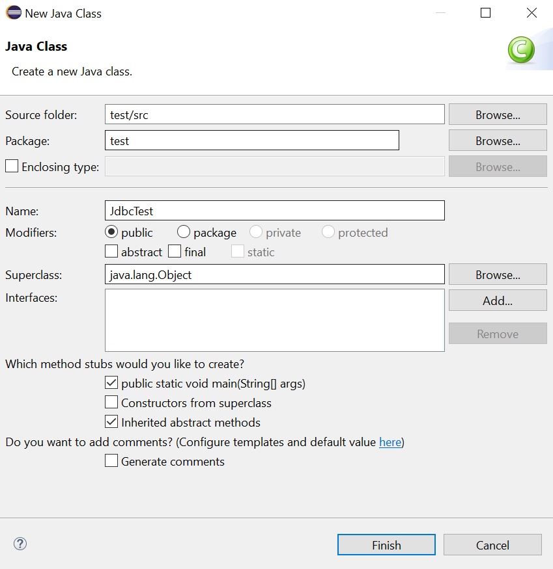Open the comment templates 'here' link

tap(390, 442)
